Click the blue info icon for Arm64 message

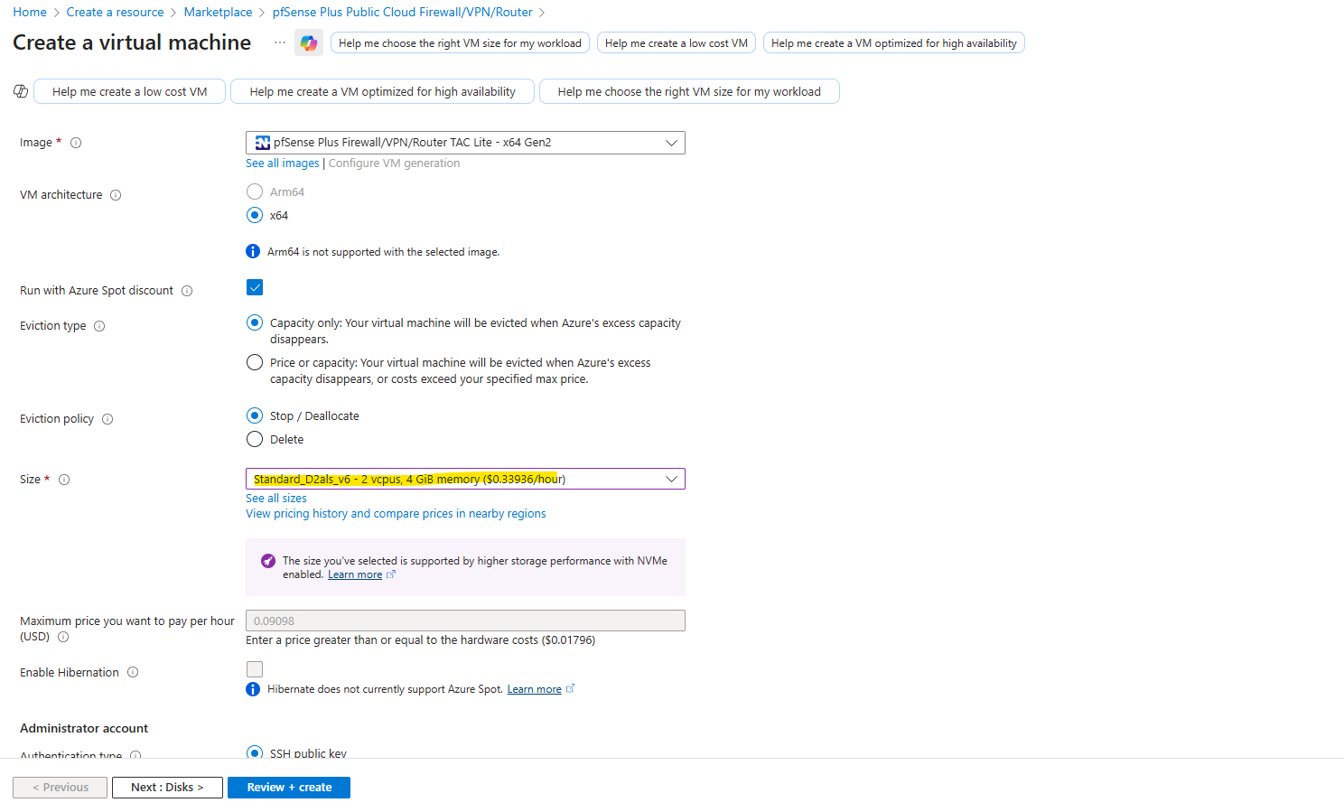[253, 251]
